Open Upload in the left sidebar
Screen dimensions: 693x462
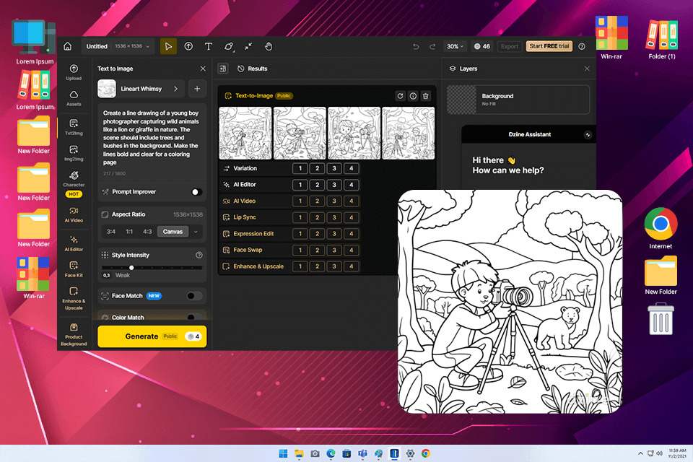tap(74, 72)
